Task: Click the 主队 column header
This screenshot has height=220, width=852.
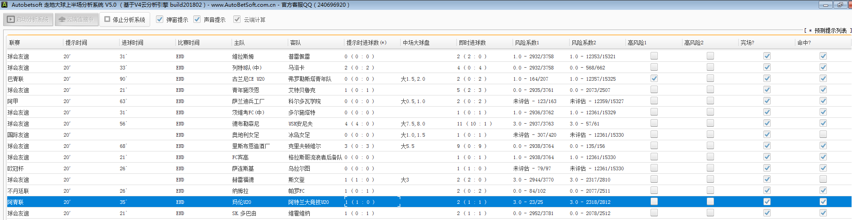Action: (x=239, y=43)
